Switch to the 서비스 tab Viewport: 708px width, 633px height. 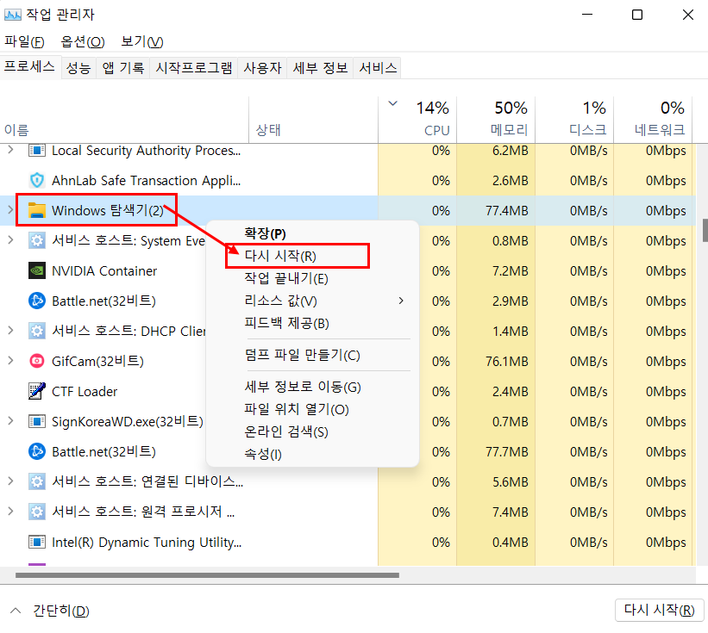click(x=378, y=68)
